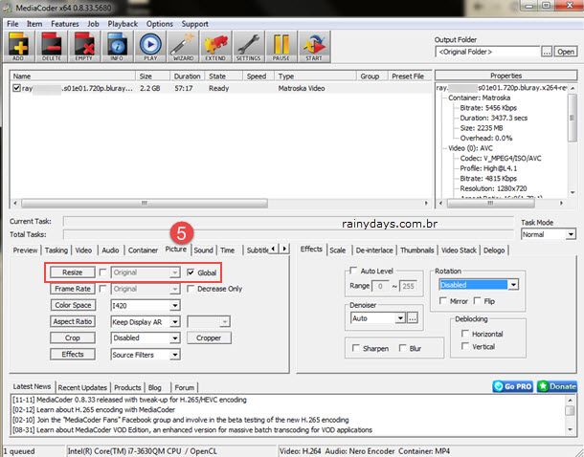This screenshot has height=457, width=584.
Task: Click the START transcoding icon
Action: (x=314, y=47)
